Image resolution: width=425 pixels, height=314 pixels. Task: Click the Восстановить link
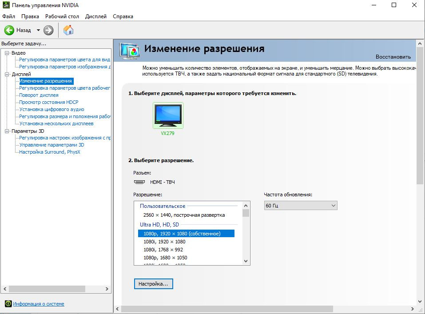click(393, 57)
